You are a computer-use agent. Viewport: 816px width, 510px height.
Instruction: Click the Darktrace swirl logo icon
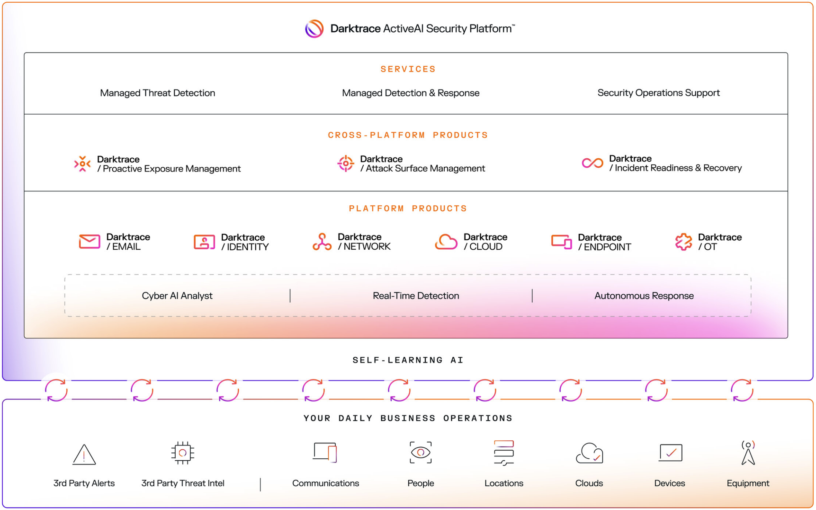(x=314, y=29)
